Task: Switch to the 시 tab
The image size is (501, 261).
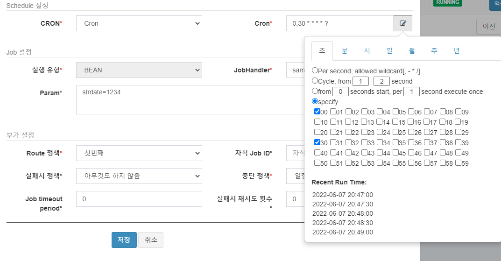Action: [x=367, y=50]
